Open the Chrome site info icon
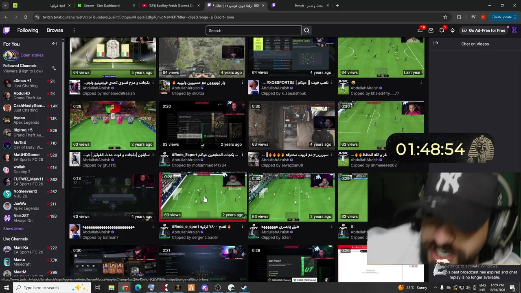521x293 pixels. click(37, 17)
